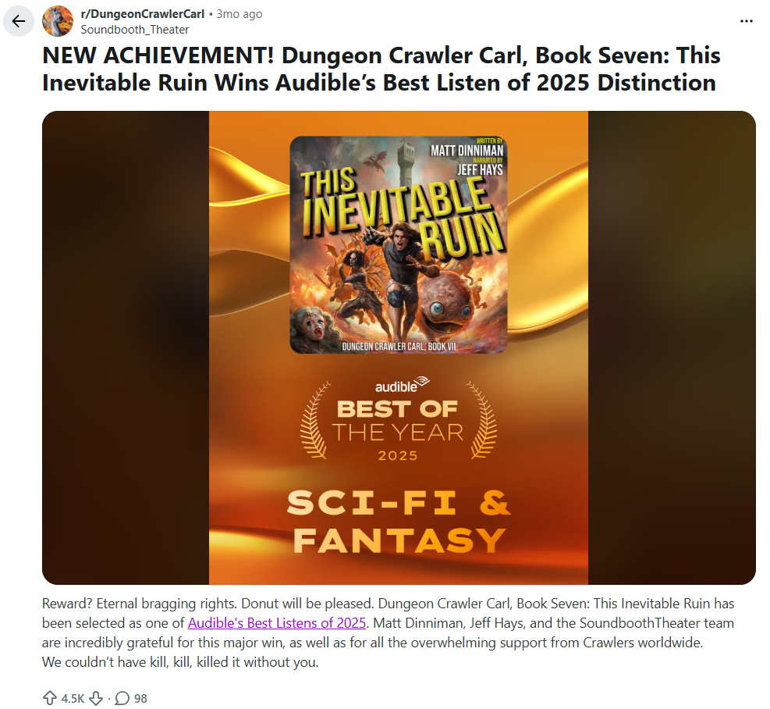Open the post options three-dot menu
The width and height of the screenshot is (770, 709).
tap(746, 21)
